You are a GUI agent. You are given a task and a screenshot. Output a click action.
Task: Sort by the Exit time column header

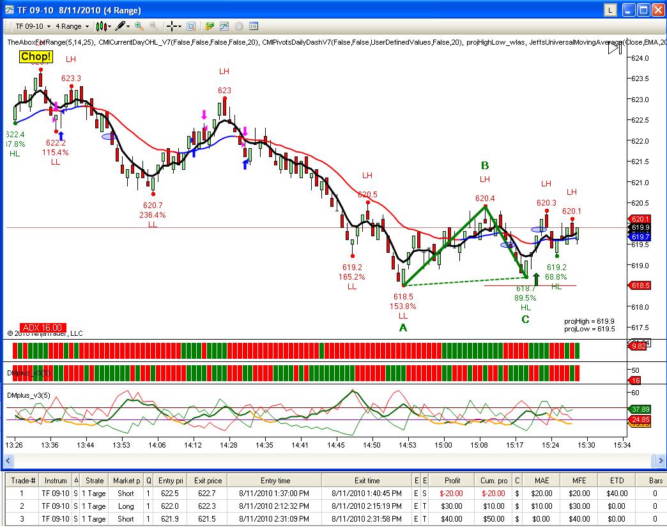pos(367,481)
